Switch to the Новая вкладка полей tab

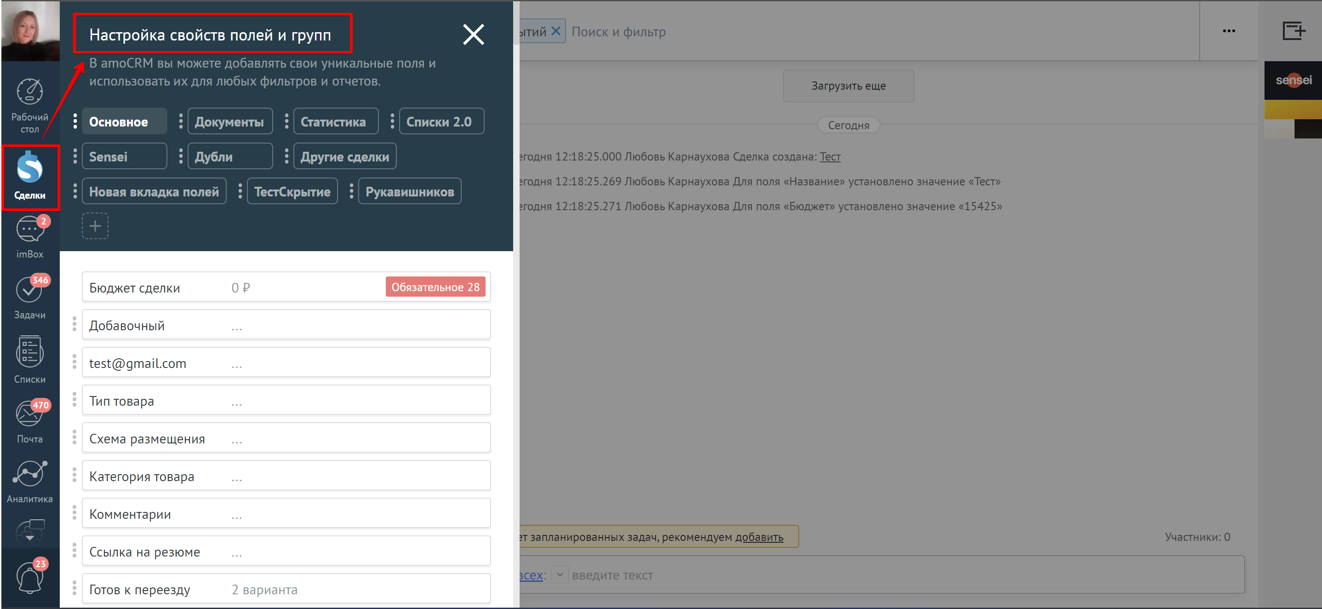point(154,191)
